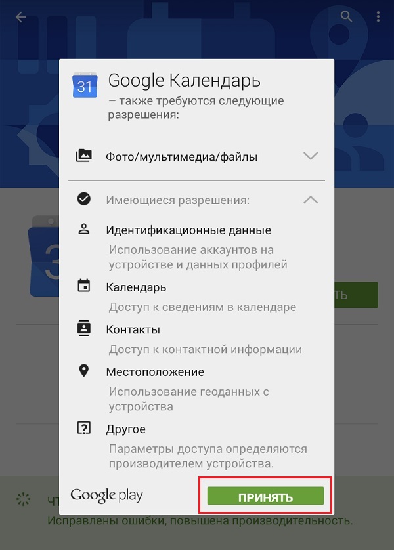Tap the location pin beside Местоположение
The height and width of the screenshot is (550, 394).
tap(84, 371)
